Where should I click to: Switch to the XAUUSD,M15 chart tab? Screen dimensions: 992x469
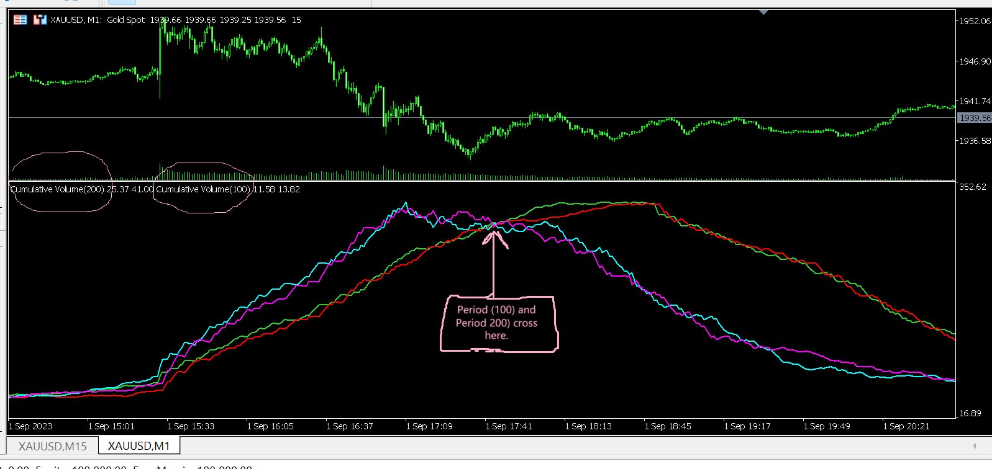53,446
